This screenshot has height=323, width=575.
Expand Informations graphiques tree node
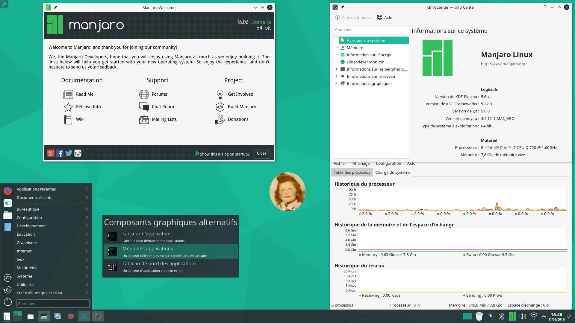click(336, 83)
